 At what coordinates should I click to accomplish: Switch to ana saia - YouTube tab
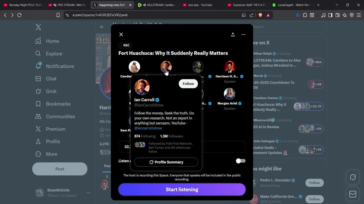pos(201,5)
